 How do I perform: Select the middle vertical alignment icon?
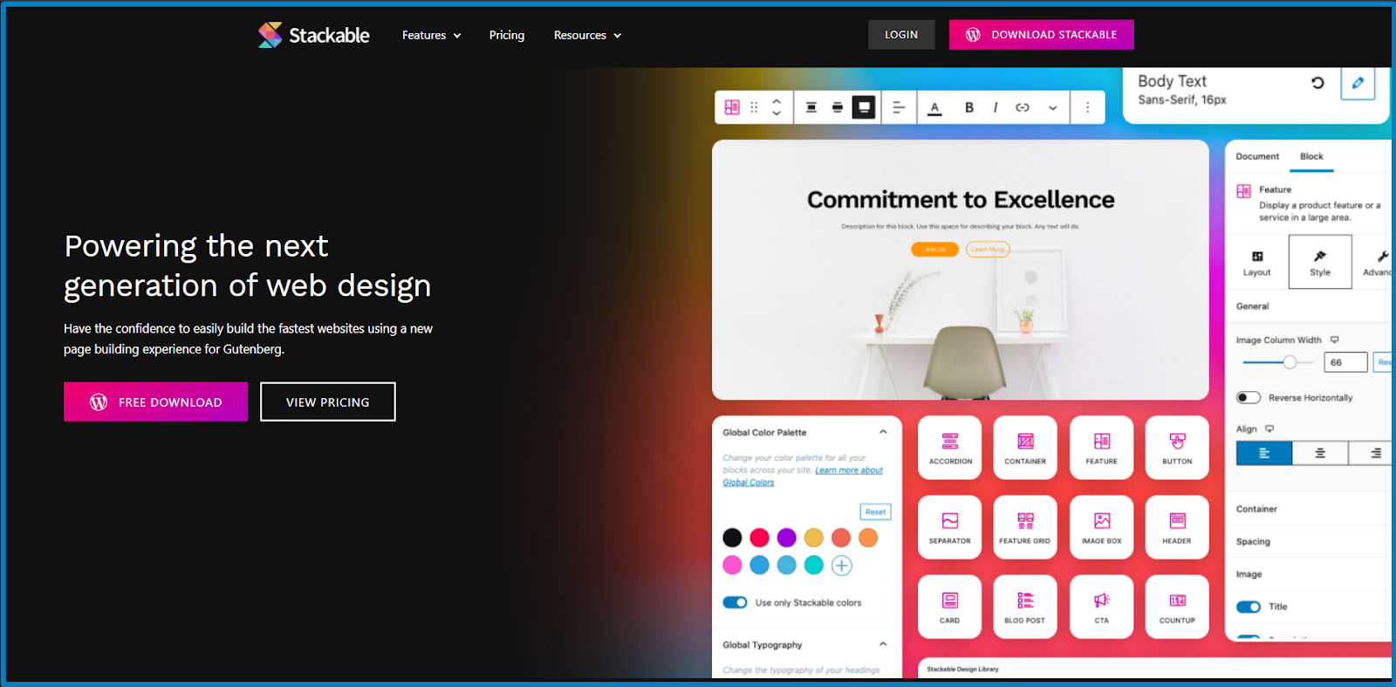[838, 107]
